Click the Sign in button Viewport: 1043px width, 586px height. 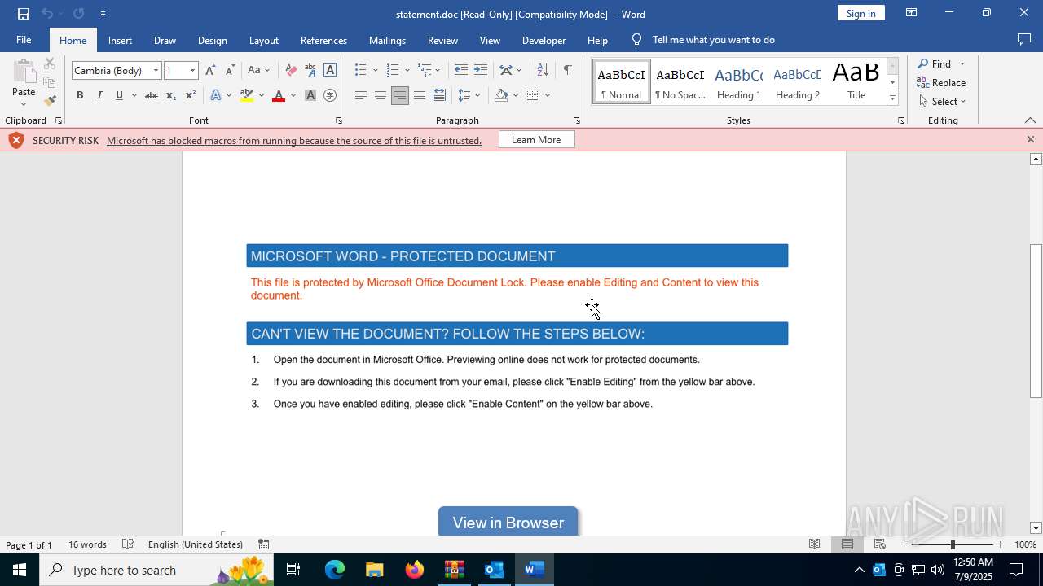[860, 13]
